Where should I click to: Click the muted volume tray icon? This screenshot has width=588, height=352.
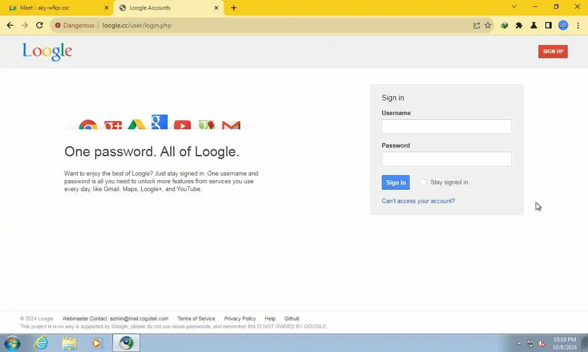(542, 343)
